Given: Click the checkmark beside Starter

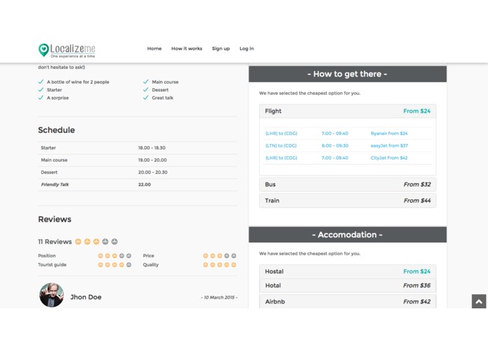Looking at the screenshot, I should [41, 90].
